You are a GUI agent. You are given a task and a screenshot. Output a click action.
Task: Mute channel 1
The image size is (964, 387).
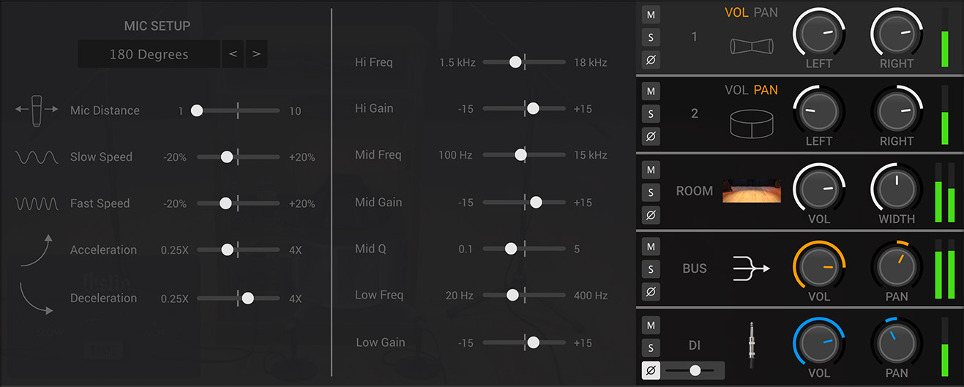coord(651,14)
